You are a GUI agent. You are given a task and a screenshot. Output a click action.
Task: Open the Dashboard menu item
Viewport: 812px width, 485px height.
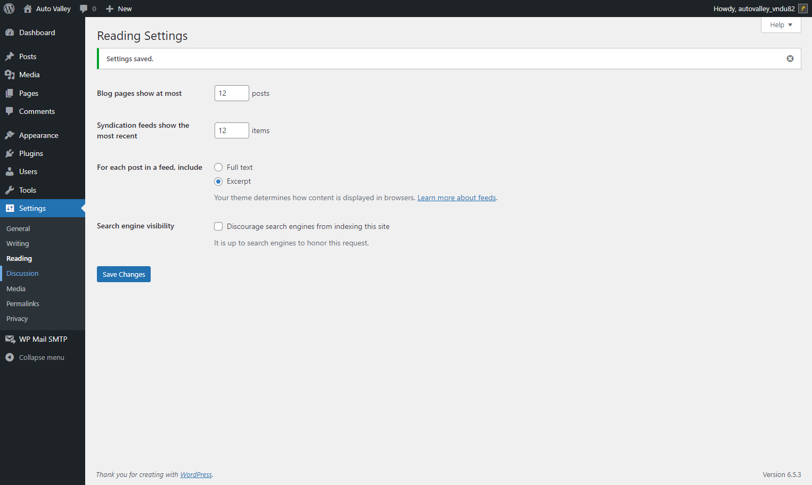[43, 32]
